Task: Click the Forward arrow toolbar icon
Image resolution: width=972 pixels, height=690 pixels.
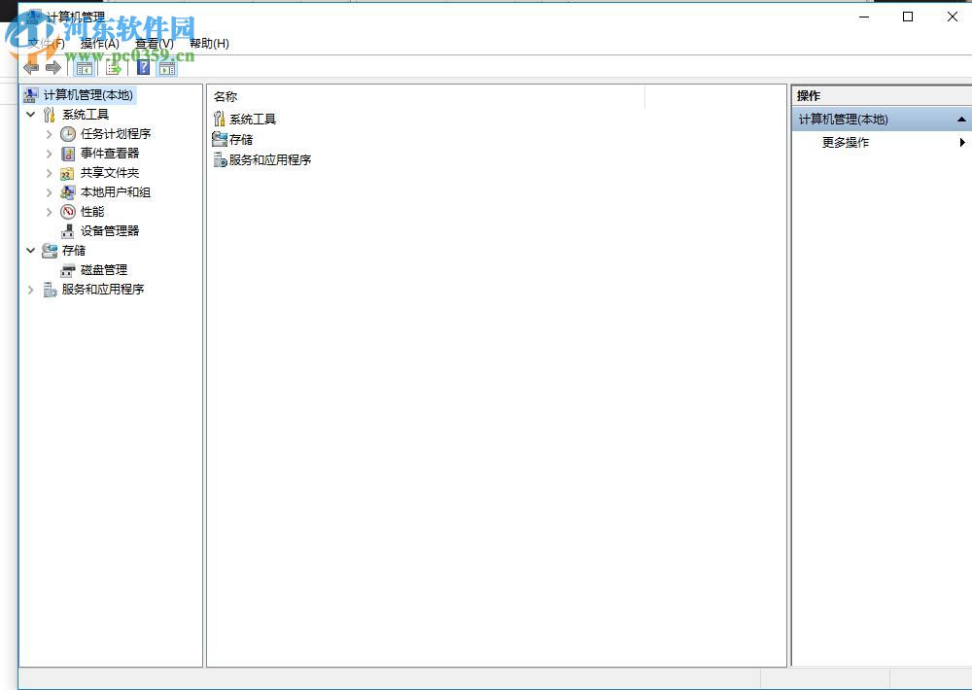Action: 53,68
